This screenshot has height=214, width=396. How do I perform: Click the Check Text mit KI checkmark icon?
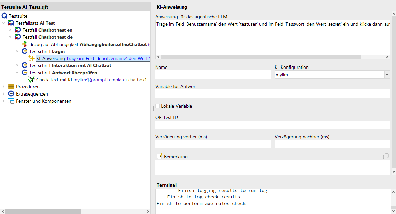point(31,80)
